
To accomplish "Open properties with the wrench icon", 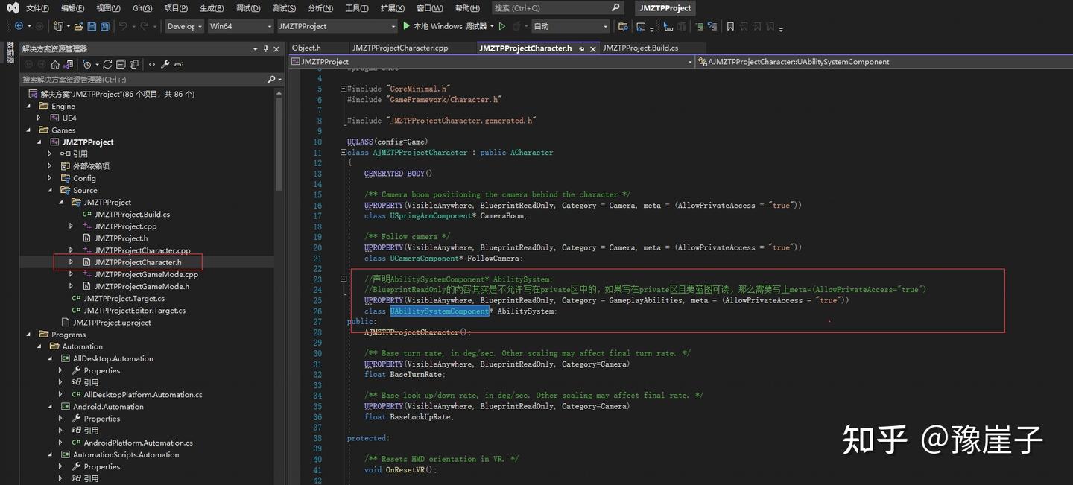I will [x=165, y=65].
